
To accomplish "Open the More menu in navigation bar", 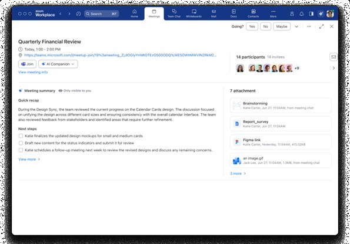I will [273, 13].
